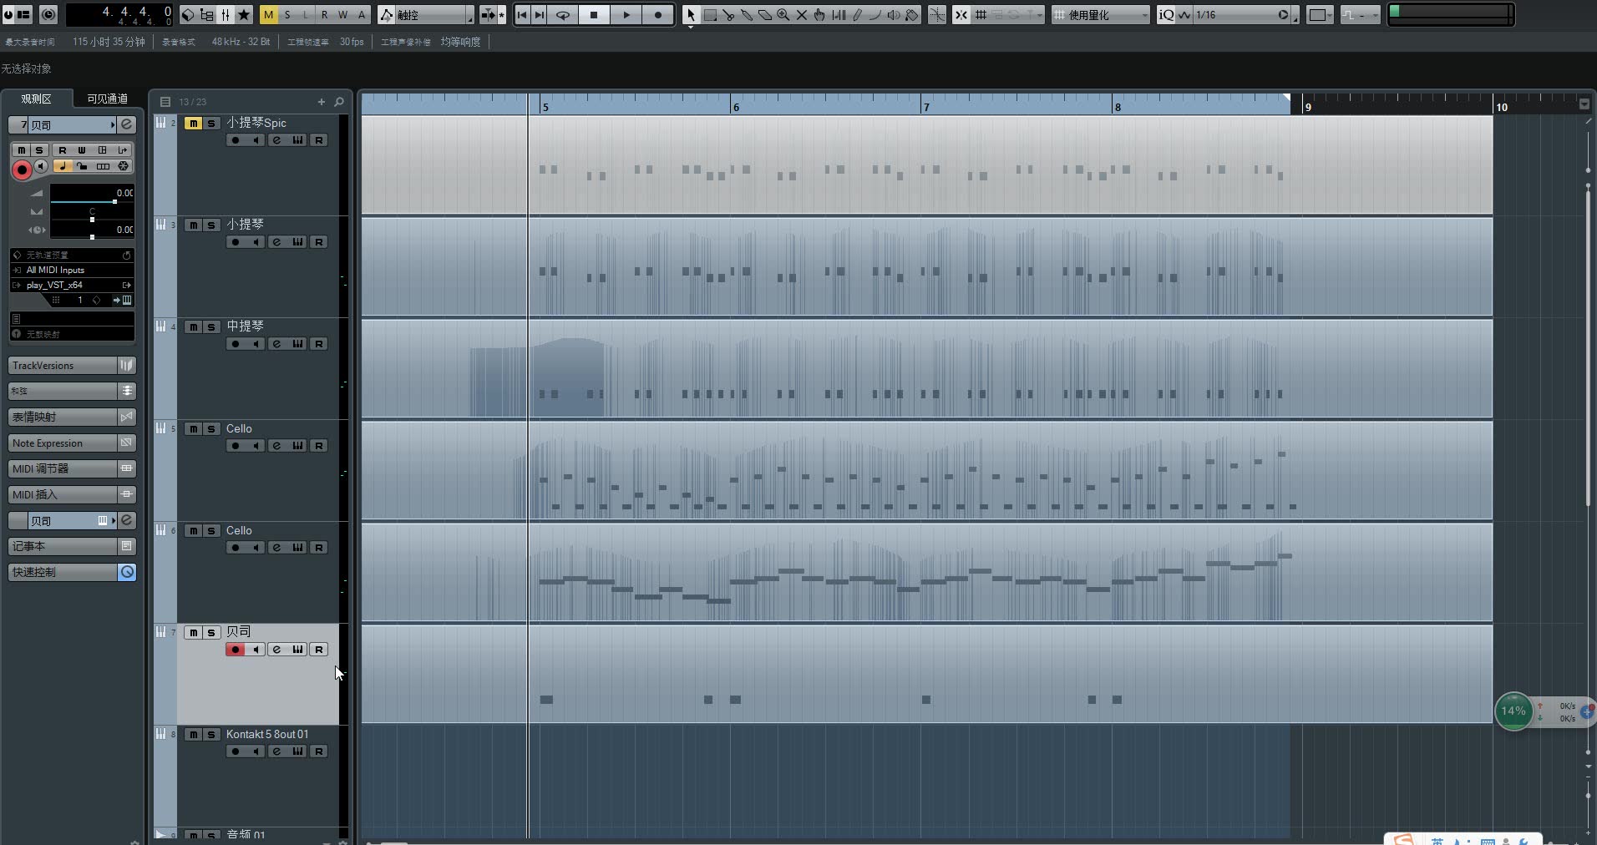
Task: Toggle snap to zero crossing button
Action: (937, 15)
